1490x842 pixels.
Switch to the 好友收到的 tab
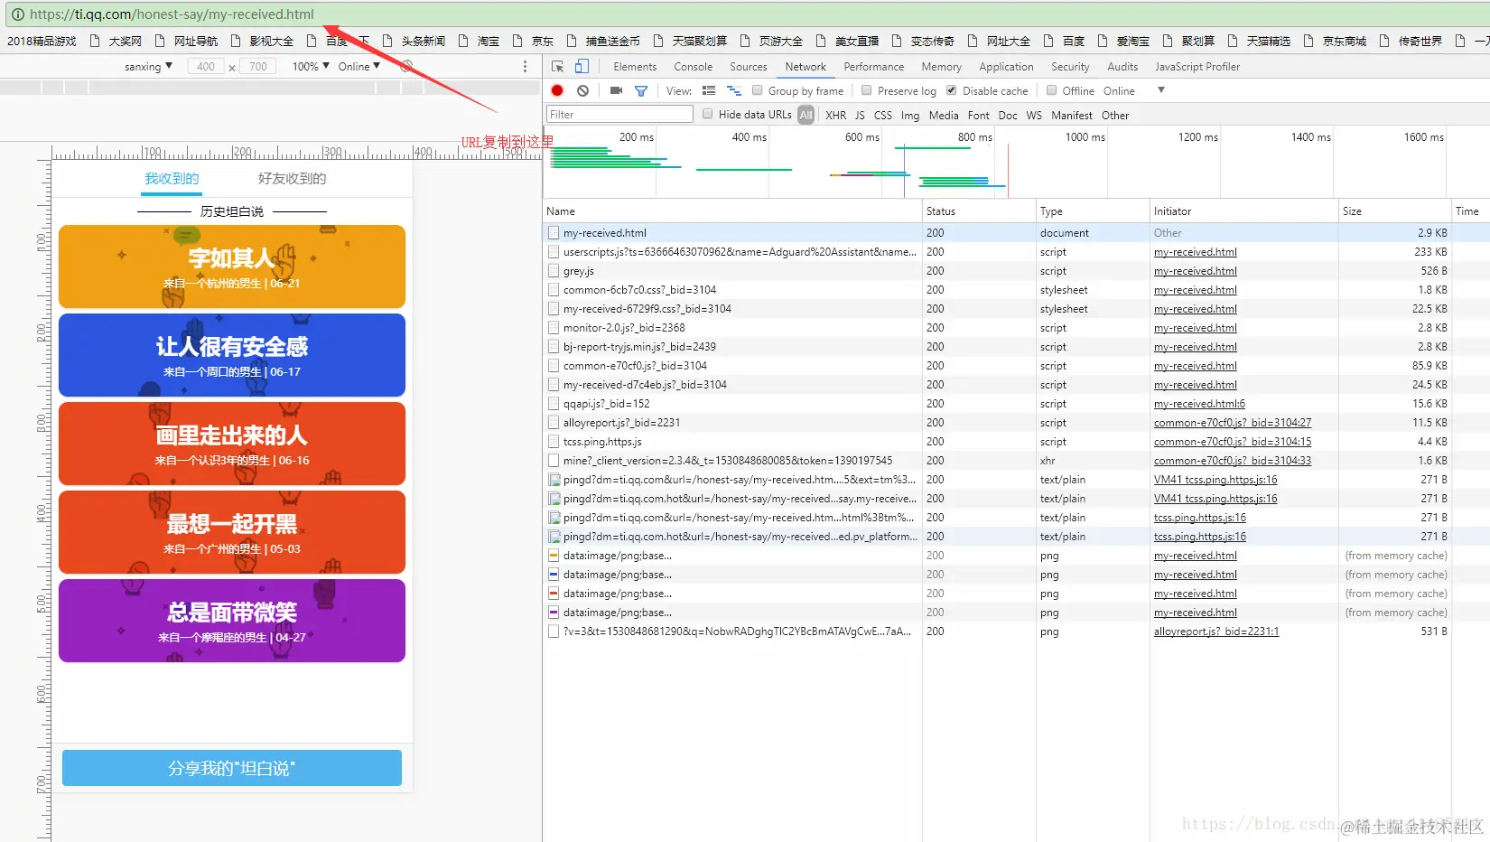coord(292,179)
